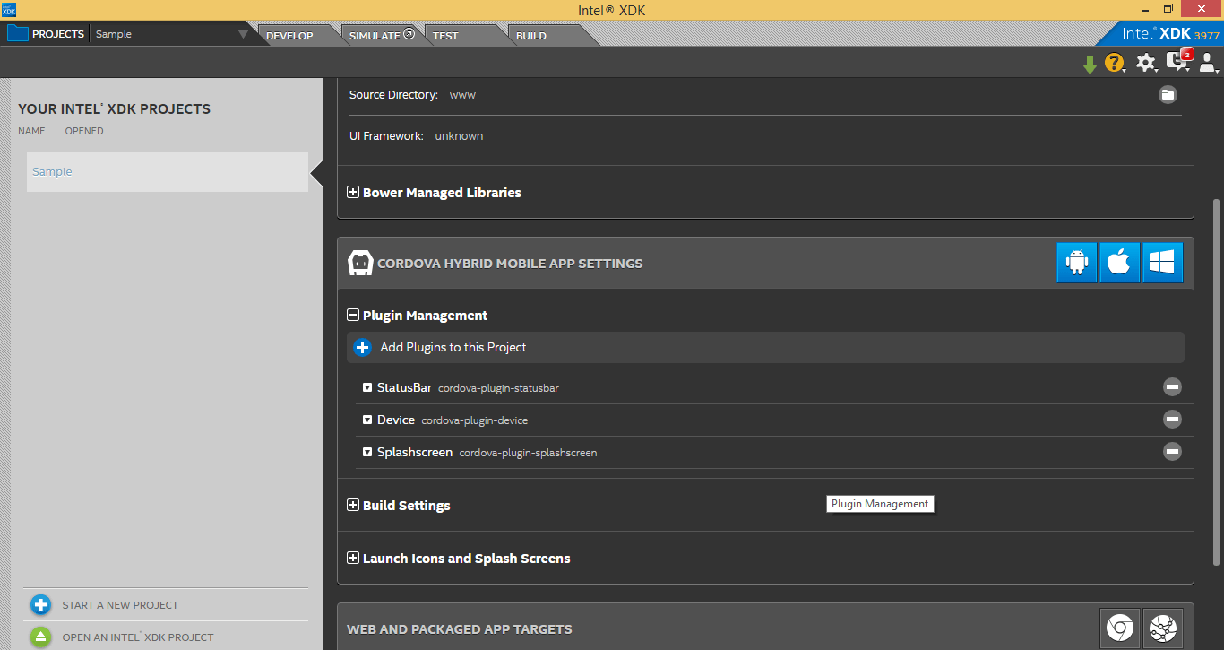Collapse the Plugin Management section

tap(353, 316)
